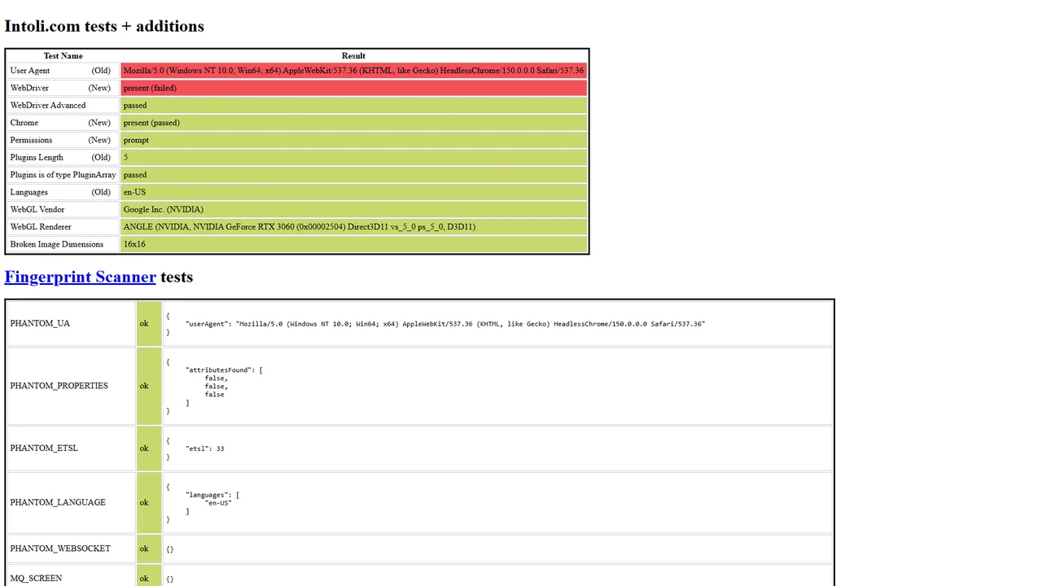
Task: Select the 'Broken Image Dimensions' test name
Action: point(57,244)
